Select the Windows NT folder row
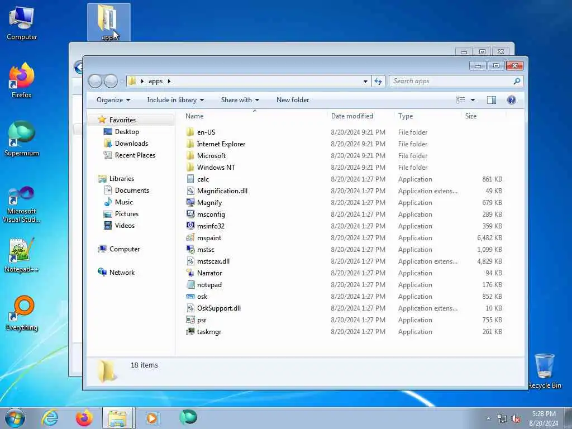572x429 pixels. point(344,168)
